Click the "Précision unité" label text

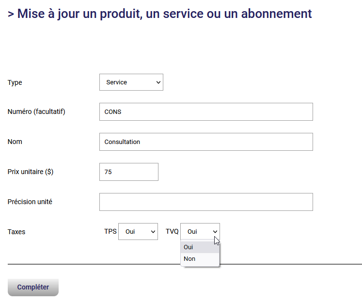click(x=30, y=202)
